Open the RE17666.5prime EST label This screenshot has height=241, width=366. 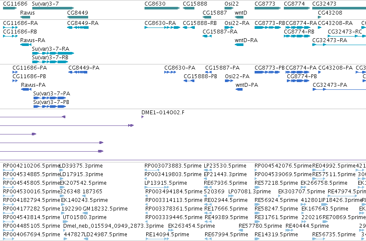(x=226, y=209)
